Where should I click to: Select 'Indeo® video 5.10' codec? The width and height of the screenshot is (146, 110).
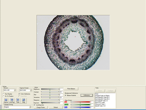click(x=100, y=106)
